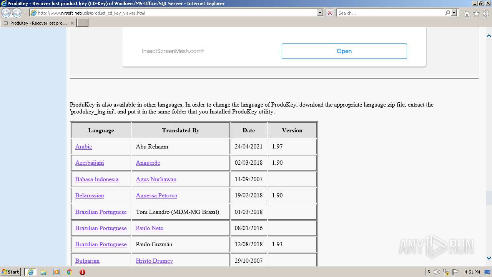Screen dimensions: 492x277
Task: Open translator Agus Nurliawan link
Action: point(156,179)
